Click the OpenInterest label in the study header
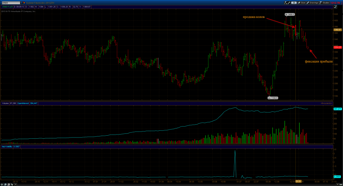The image size is (343, 186). pos(23,103)
